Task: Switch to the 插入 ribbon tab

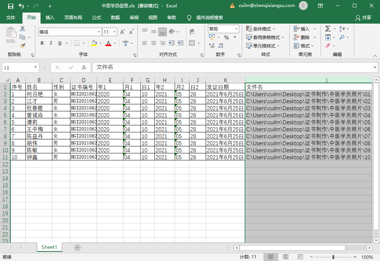Action: point(50,18)
